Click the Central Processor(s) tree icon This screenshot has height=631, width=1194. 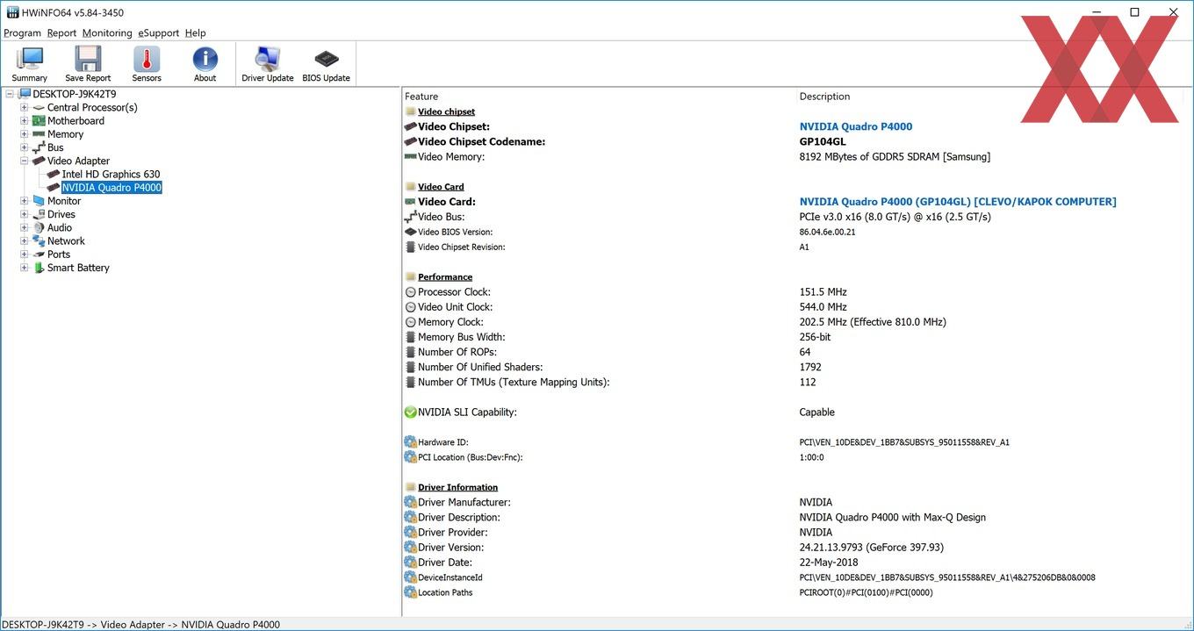(x=39, y=107)
